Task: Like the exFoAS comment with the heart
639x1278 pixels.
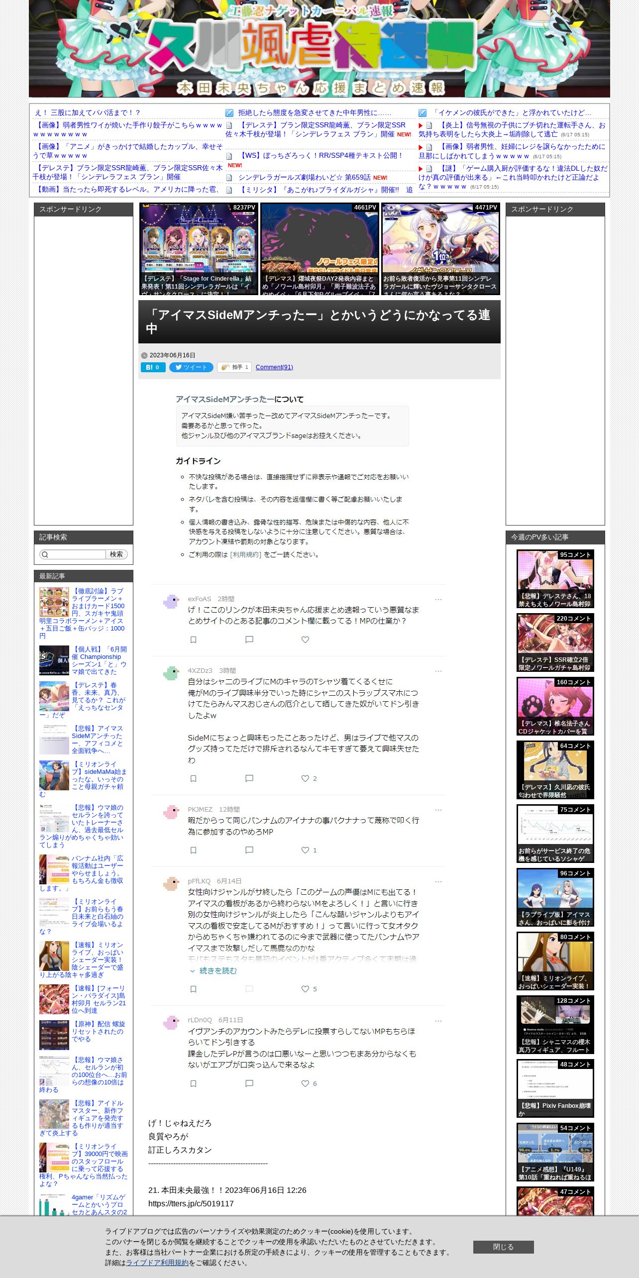Action: [305, 639]
